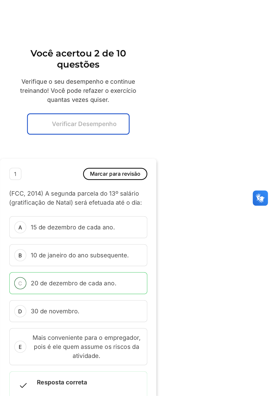Click the checkmark icon beside Resposta correta

(x=23, y=385)
